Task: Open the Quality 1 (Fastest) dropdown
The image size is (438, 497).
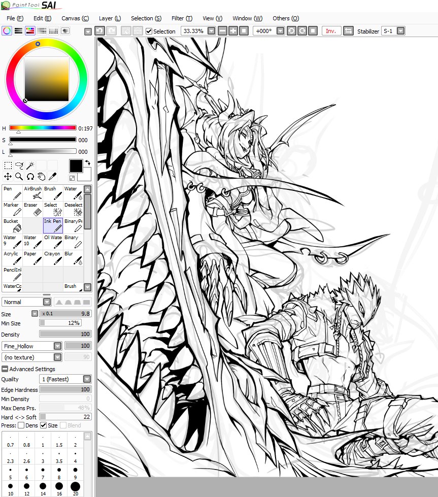Action: (x=87, y=379)
